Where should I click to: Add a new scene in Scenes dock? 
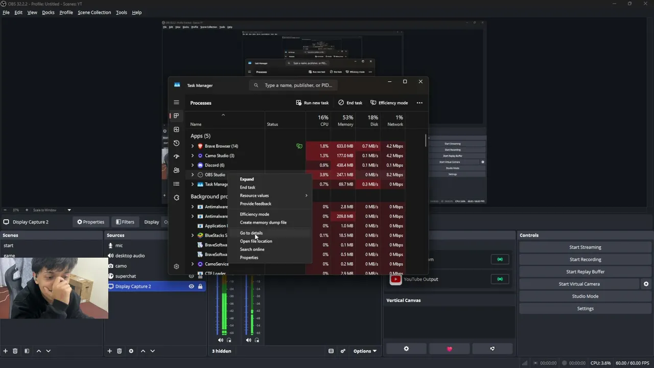pyautogui.click(x=6, y=351)
